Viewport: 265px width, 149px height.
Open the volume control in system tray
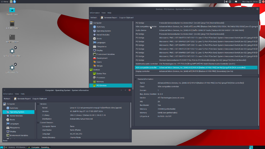227,2
